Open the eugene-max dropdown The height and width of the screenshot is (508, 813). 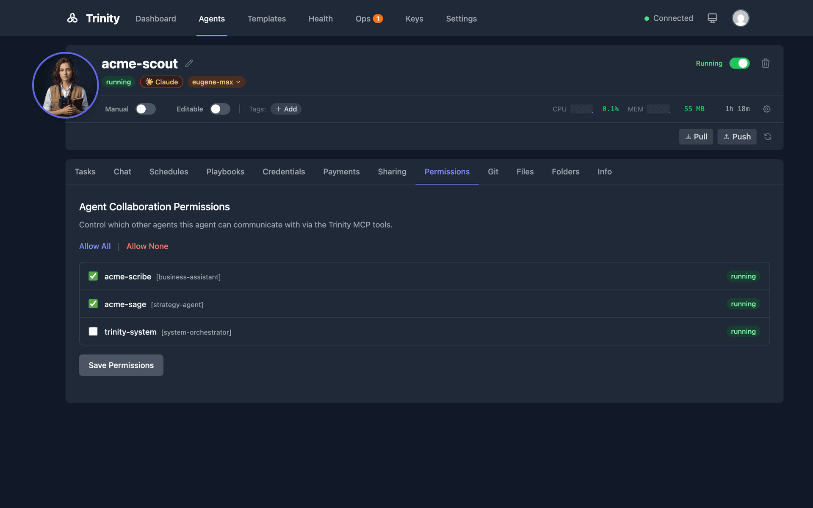point(216,82)
